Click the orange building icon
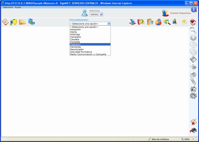199x142 pixels. click(150, 22)
